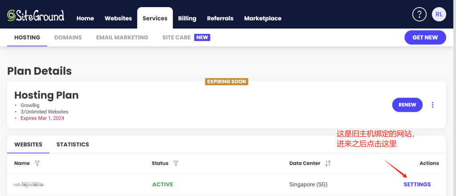Open the Marketplace menu

(263, 18)
